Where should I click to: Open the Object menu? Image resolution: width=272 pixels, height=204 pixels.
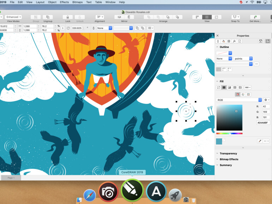click(x=52, y=2)
